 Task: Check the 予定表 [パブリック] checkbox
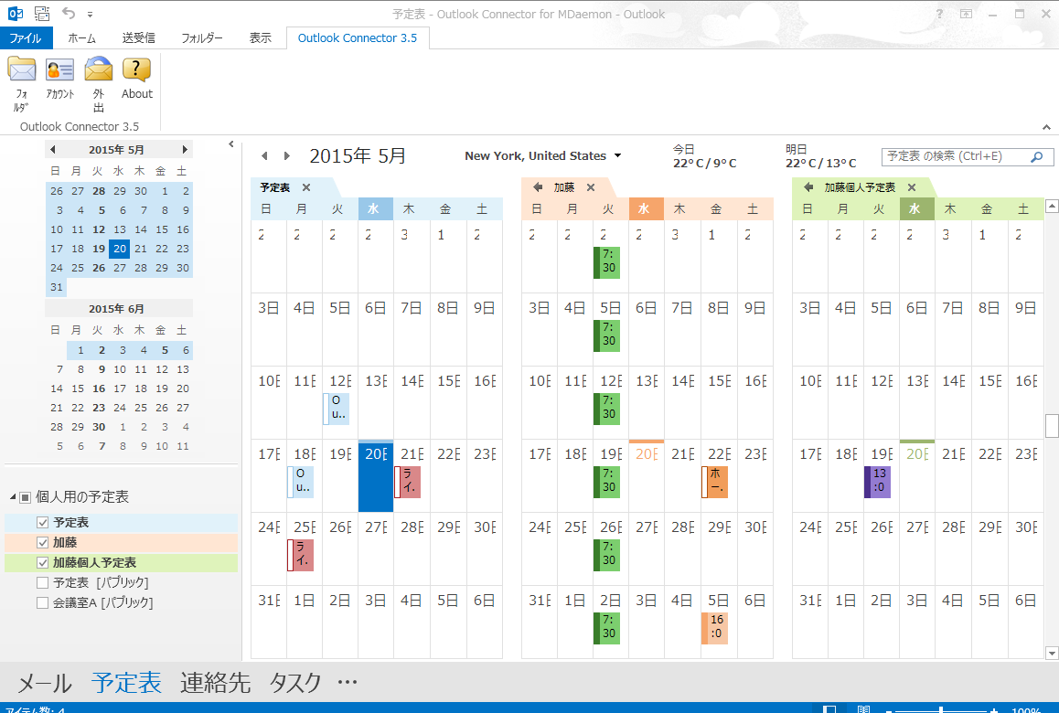click(42, 583)
